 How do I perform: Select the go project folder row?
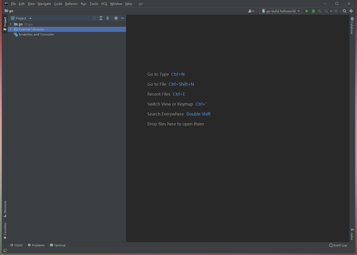[67, 24]
